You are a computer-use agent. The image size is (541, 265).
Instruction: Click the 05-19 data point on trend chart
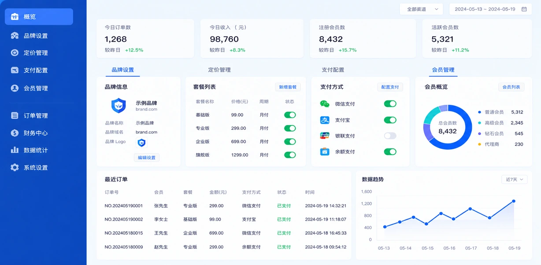(x=513, y=201)
